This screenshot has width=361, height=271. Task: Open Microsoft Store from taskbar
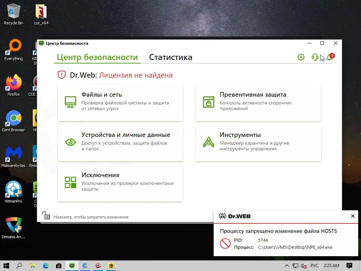59,266
